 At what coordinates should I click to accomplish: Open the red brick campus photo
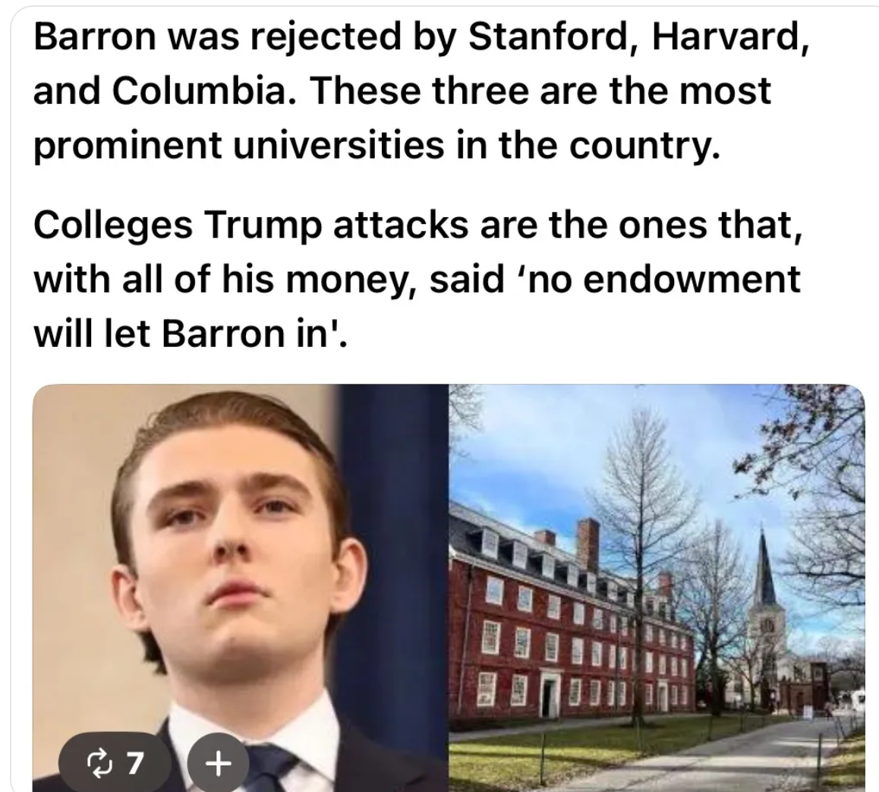pyautogui.click(x=657, y=588)
